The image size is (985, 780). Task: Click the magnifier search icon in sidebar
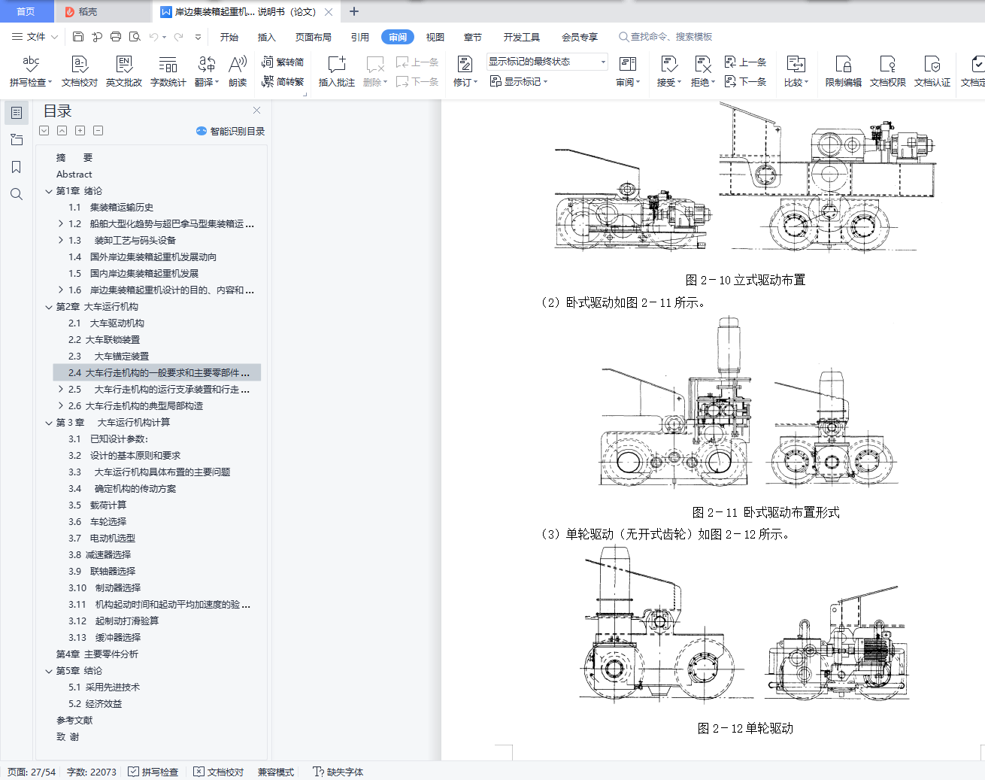[16, 194]
